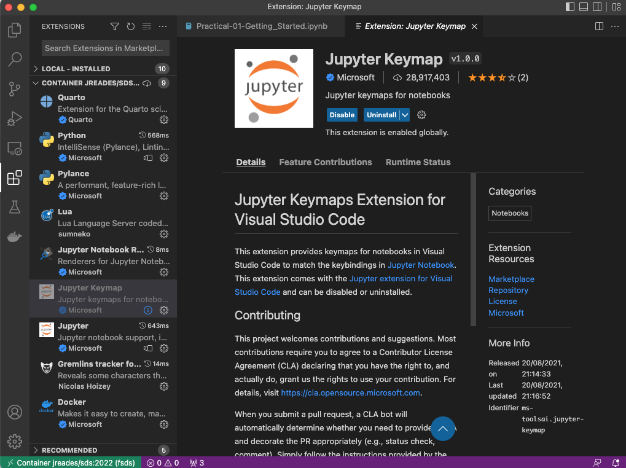
Task: Clear extensions search results icon
Action: pos(147,26)
